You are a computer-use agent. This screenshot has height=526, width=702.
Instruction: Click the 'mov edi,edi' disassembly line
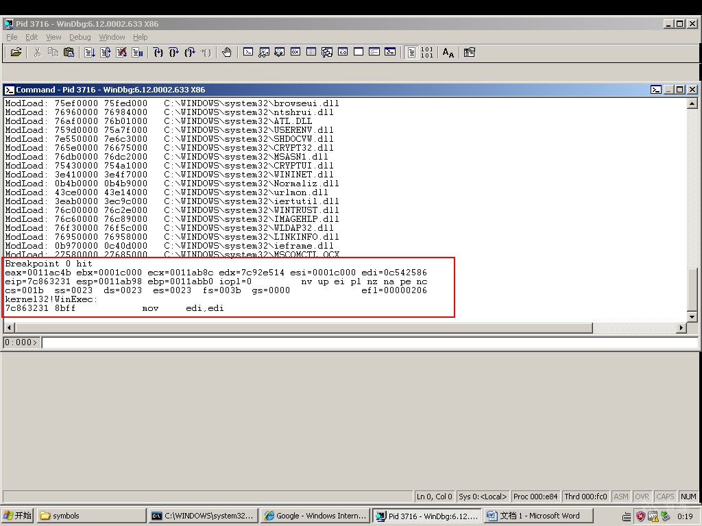(x=114, y=308)
